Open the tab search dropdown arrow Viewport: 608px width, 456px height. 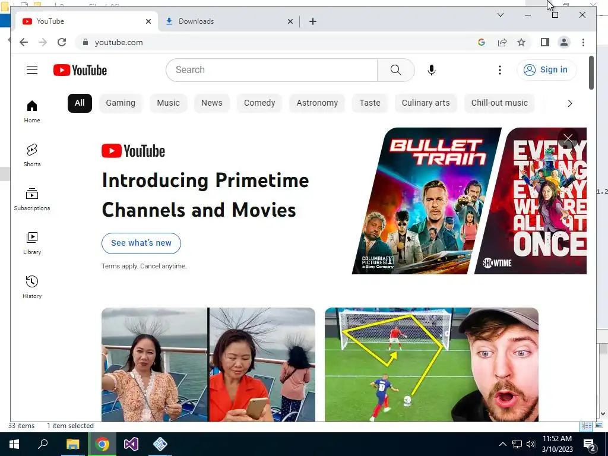tap(500, 15)
